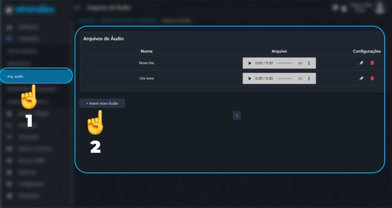The height and width of the screenshot is (208, 392).
Task: Go to pagination page 1
Action: coord(237,116)
